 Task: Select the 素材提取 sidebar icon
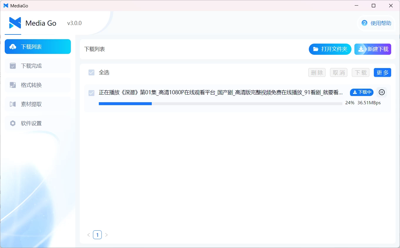click(x=13, y=104)
